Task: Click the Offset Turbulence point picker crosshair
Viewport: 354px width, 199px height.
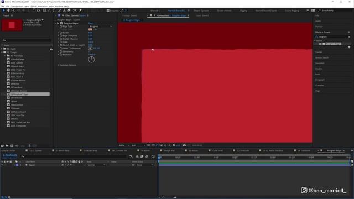Action: click(x=90, y=48)
